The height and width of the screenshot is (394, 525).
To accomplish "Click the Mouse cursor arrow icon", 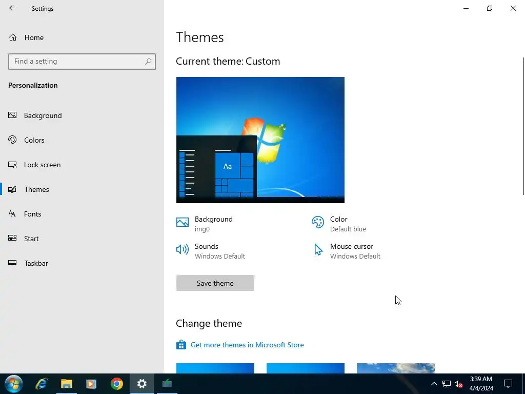I will point(318,250).
